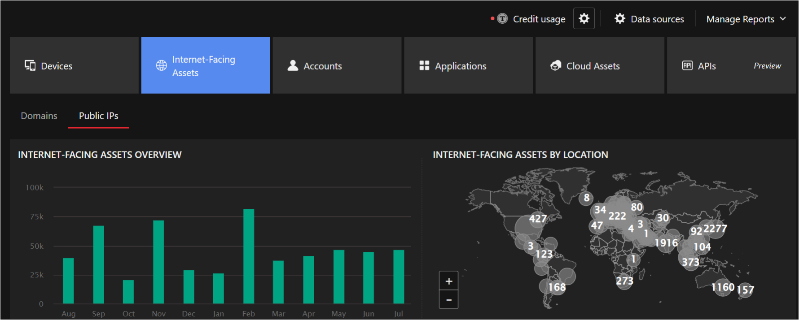Click the Applications grid icon
799x320 pixels.
tap(424, 66)
